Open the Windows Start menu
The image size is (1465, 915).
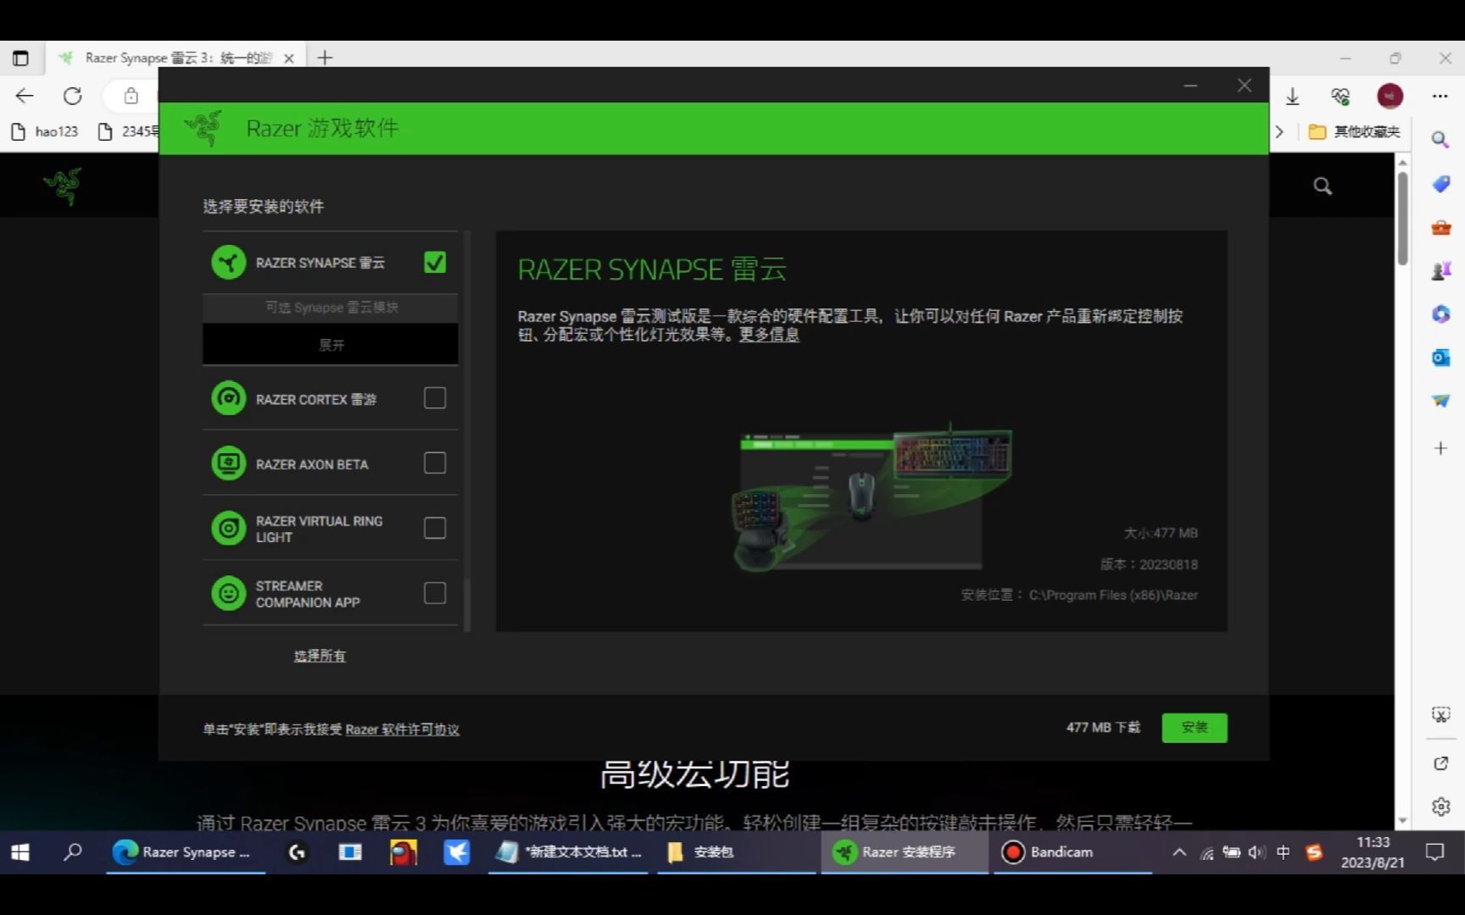coord(20,852)
